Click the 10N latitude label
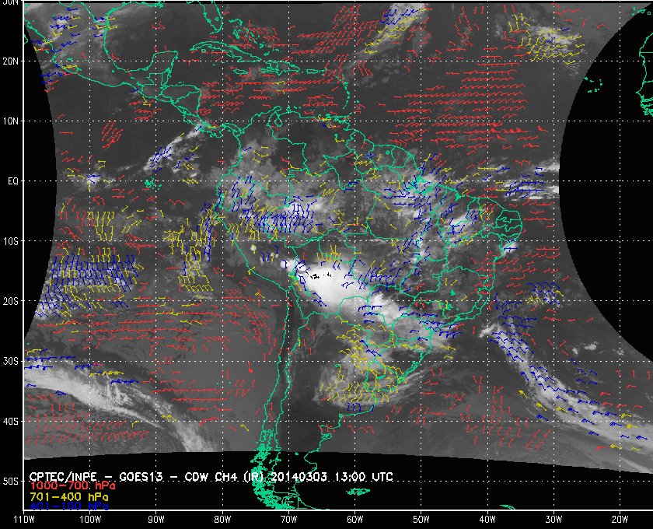This screenshot has width=653, height=529. pyautogui.click(x=10, y=121)
